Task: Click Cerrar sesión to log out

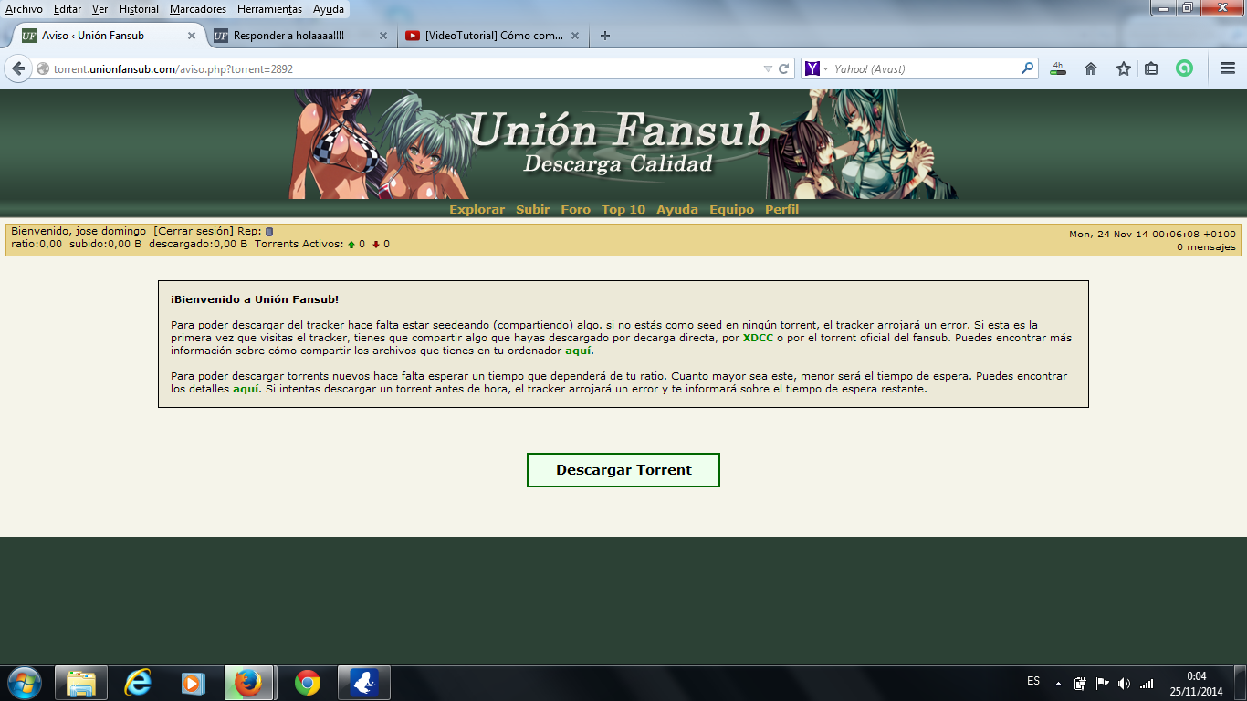Action: (x=194, y=232)
